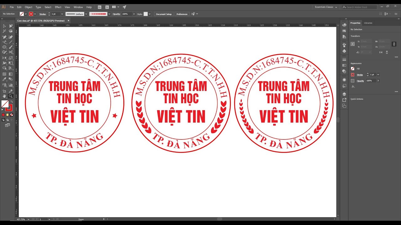Select the Zoom magnifier tool
The height and width of the screenshot is (225, 401).
[11, 96]
